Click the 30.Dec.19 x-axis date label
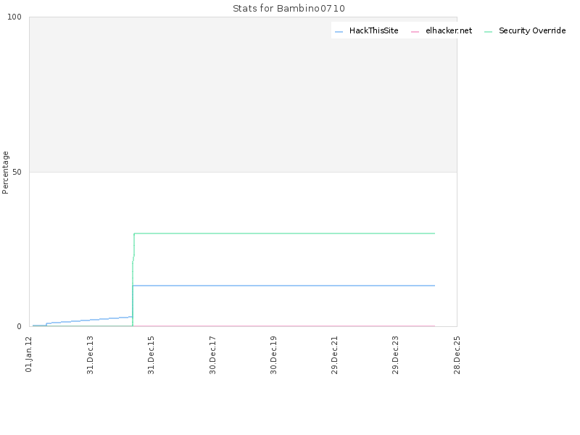 click(x=273, y=355)
